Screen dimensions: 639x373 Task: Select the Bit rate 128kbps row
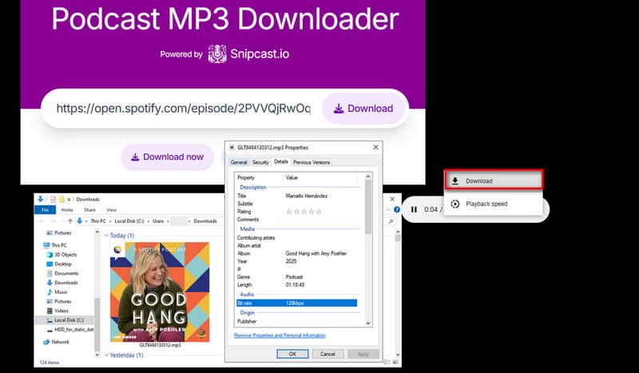click(x=296, y=303)
